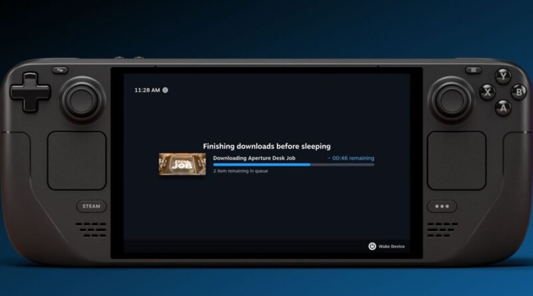Click the right square trackpad
Viewport: 533px width, 296px height.
(x=456, y=161)
